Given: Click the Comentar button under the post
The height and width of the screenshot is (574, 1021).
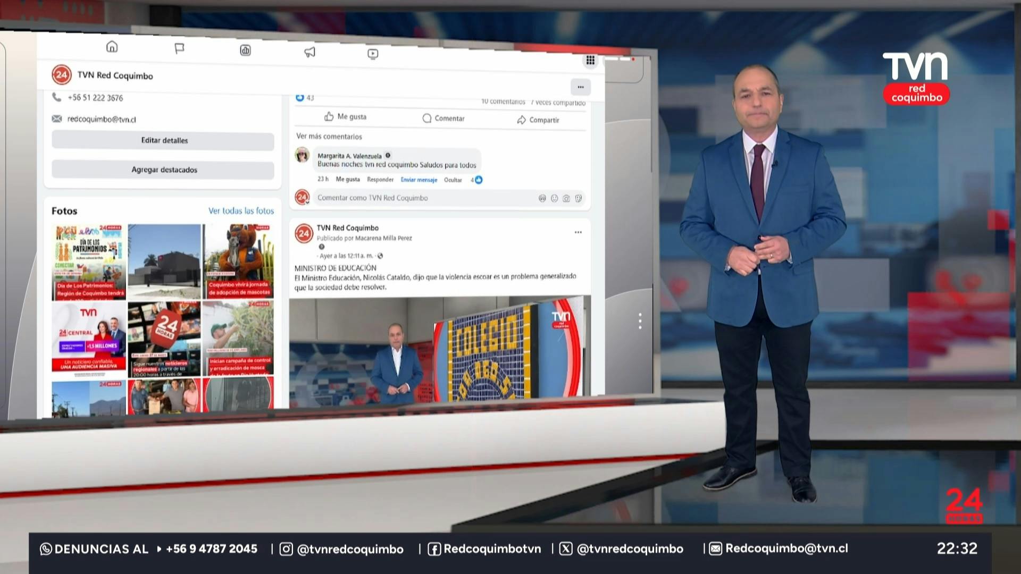Looking at the screenshot, I should tap(443, 118).
